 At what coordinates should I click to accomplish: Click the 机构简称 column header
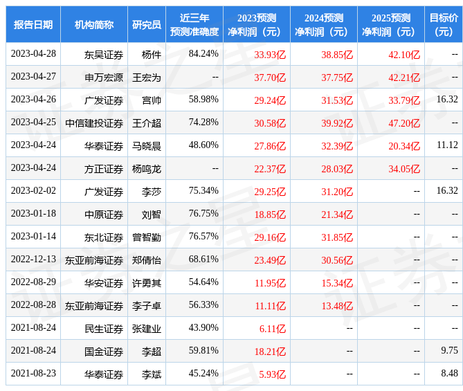[94, 25]
